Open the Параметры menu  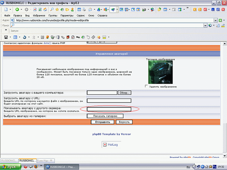(x=67, y=16)
